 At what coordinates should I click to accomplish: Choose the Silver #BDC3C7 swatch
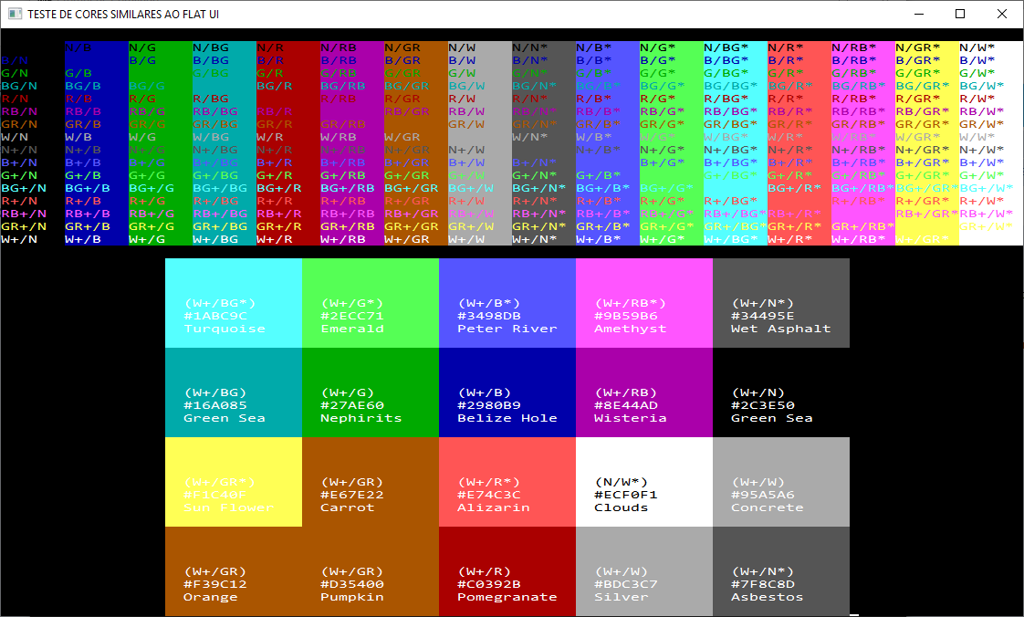(x=644, y=571)
